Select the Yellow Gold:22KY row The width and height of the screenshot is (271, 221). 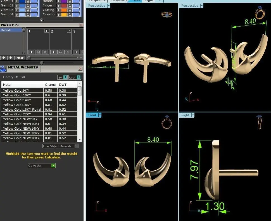(39, 114)
